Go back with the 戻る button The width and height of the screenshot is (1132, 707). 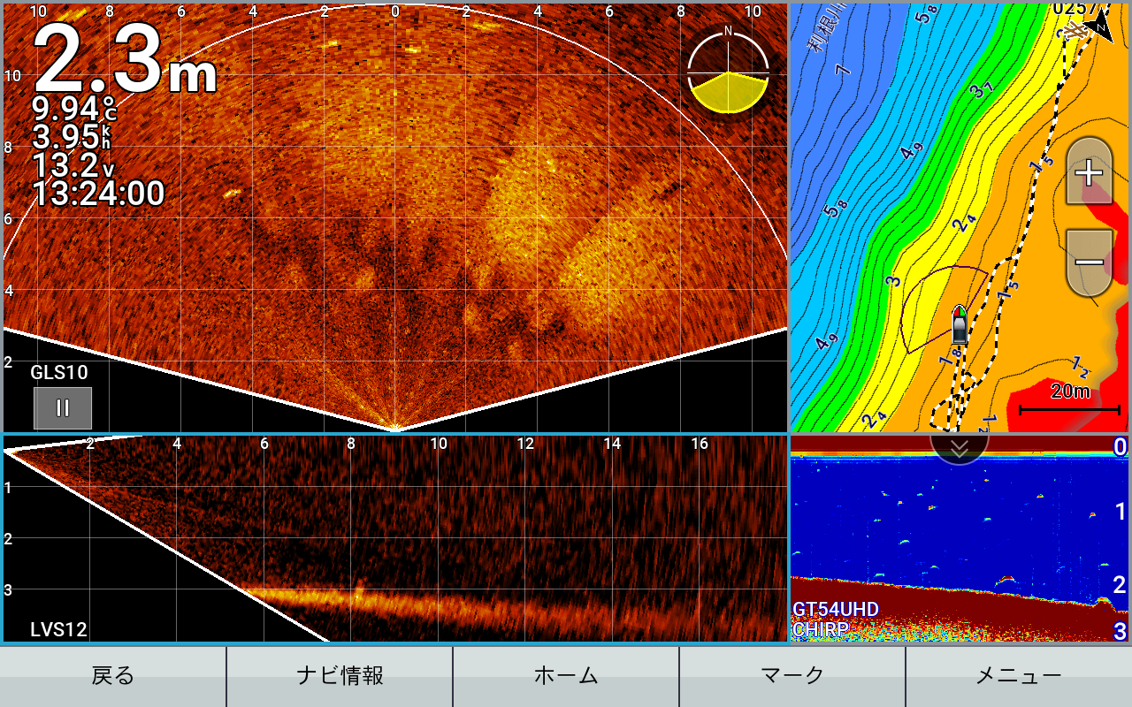113,676
